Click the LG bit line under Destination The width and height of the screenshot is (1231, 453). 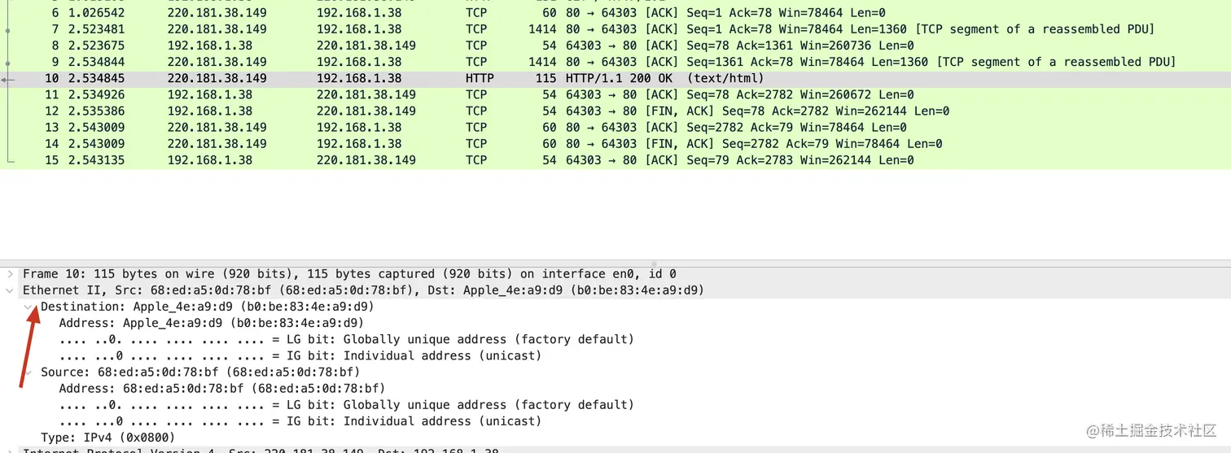click(346, 339)
